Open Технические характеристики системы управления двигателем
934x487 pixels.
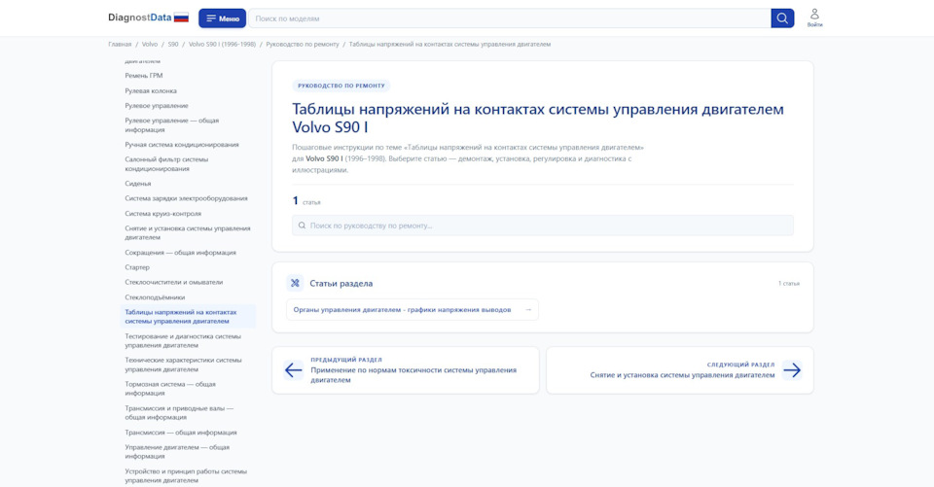pyautogui.click(x=184, y=365)
